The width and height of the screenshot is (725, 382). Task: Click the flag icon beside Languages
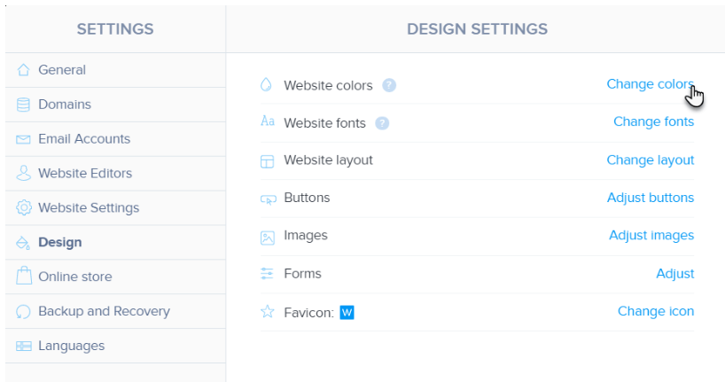[x=24, y=346]
